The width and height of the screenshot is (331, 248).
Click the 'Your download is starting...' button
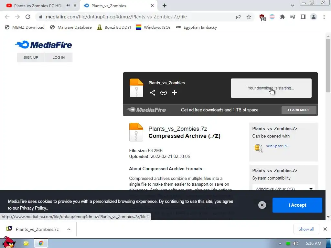point(271,88)
